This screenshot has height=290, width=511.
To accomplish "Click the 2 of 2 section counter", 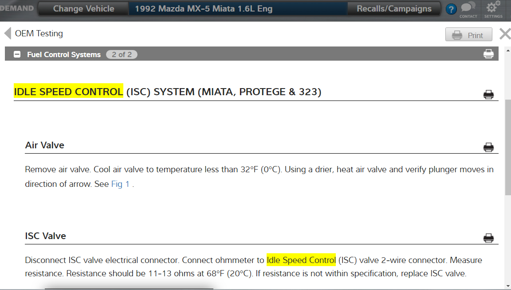I will tap(122, 54).
